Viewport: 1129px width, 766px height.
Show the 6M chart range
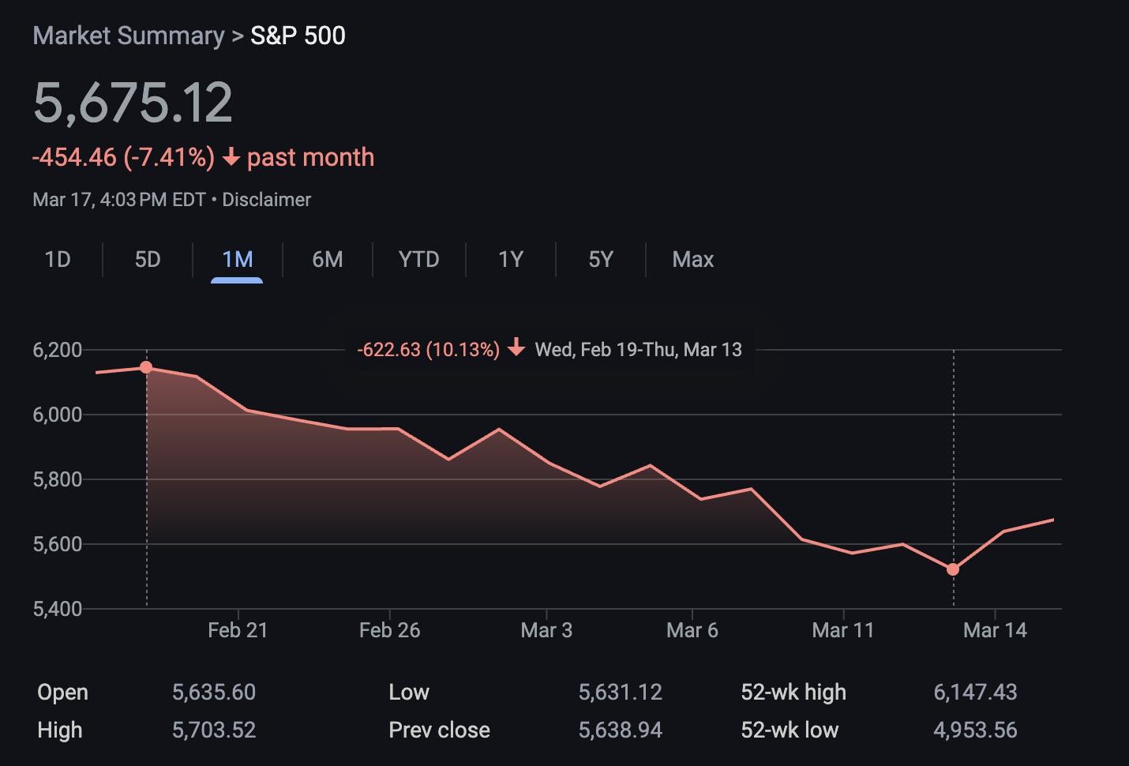[x=327, y=259]
